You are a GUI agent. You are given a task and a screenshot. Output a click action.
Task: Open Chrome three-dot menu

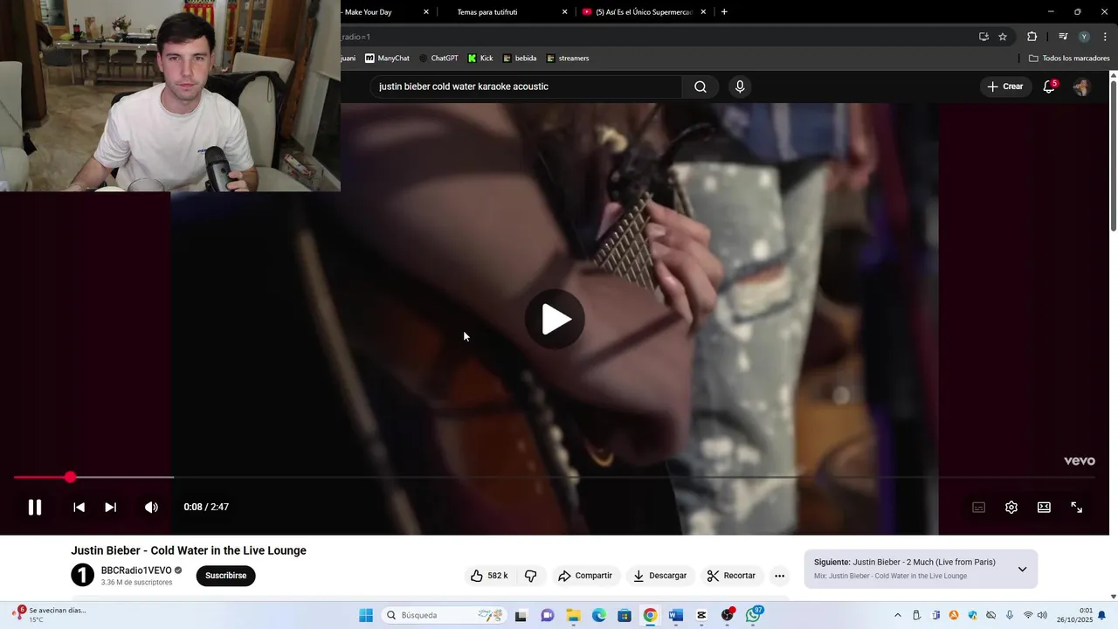tap(1105, 37)
